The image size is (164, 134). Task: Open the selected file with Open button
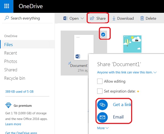point(74,19)
